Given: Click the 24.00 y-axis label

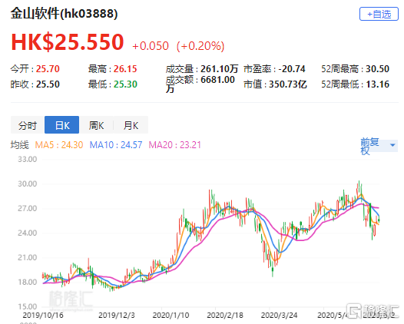Looking at the screenshot, I should (x=28, y=233).
